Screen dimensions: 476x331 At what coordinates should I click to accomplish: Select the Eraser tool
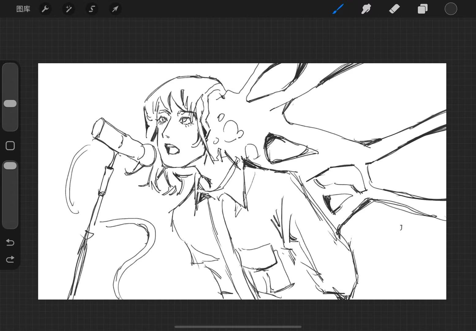pos(394,9)
